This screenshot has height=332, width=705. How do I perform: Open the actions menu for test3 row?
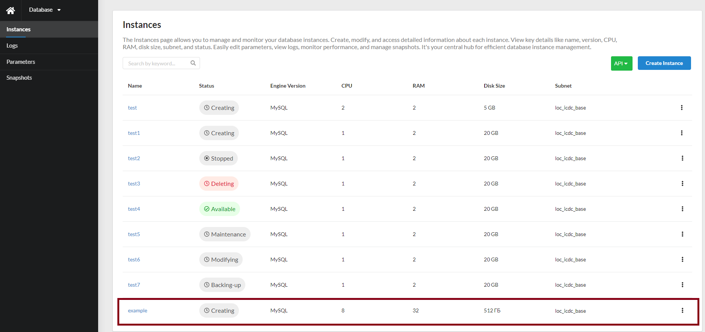pyautogui.click(x=682, y=184)
